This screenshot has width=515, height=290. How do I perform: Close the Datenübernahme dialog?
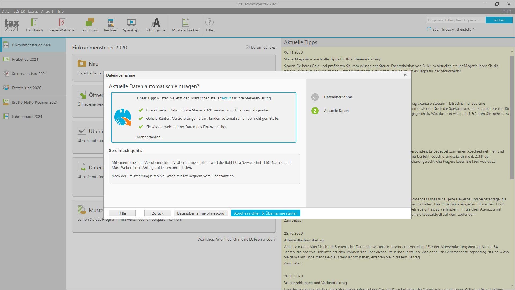(x=405, y=75)
